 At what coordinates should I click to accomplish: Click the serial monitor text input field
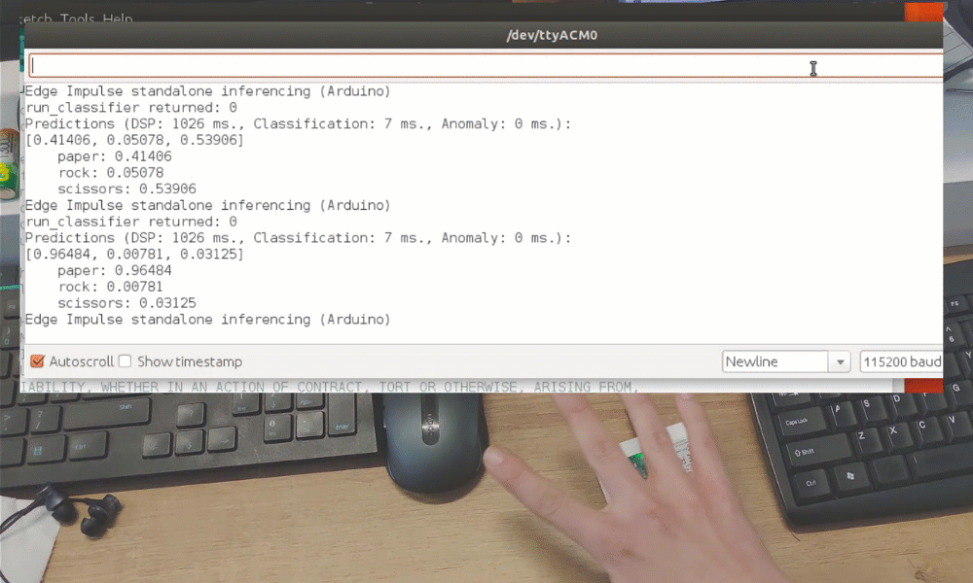tap(486, 66)
